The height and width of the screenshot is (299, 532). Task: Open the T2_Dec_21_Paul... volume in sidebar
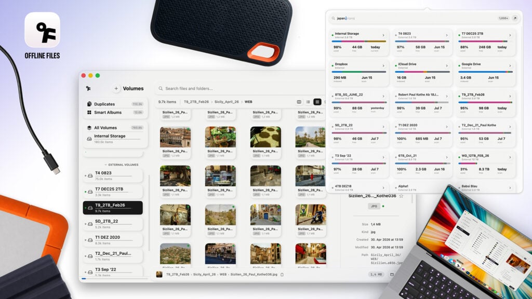[113, 256]
